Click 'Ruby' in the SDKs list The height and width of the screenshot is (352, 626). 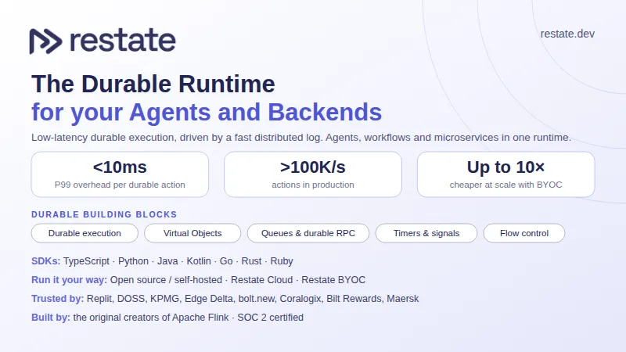[282, 261]
